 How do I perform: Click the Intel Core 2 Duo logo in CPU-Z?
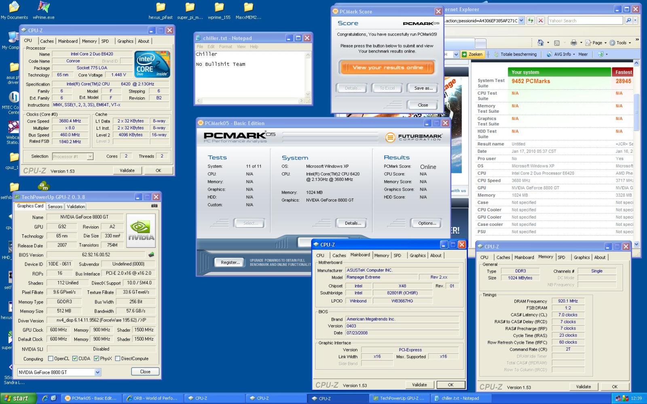point(152,64)
